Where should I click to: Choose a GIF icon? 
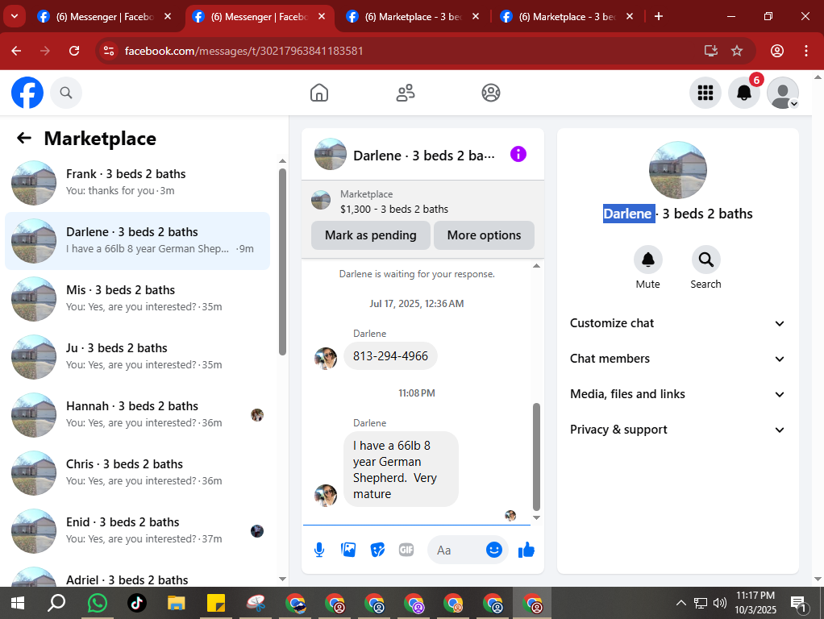tap(406, 550)
